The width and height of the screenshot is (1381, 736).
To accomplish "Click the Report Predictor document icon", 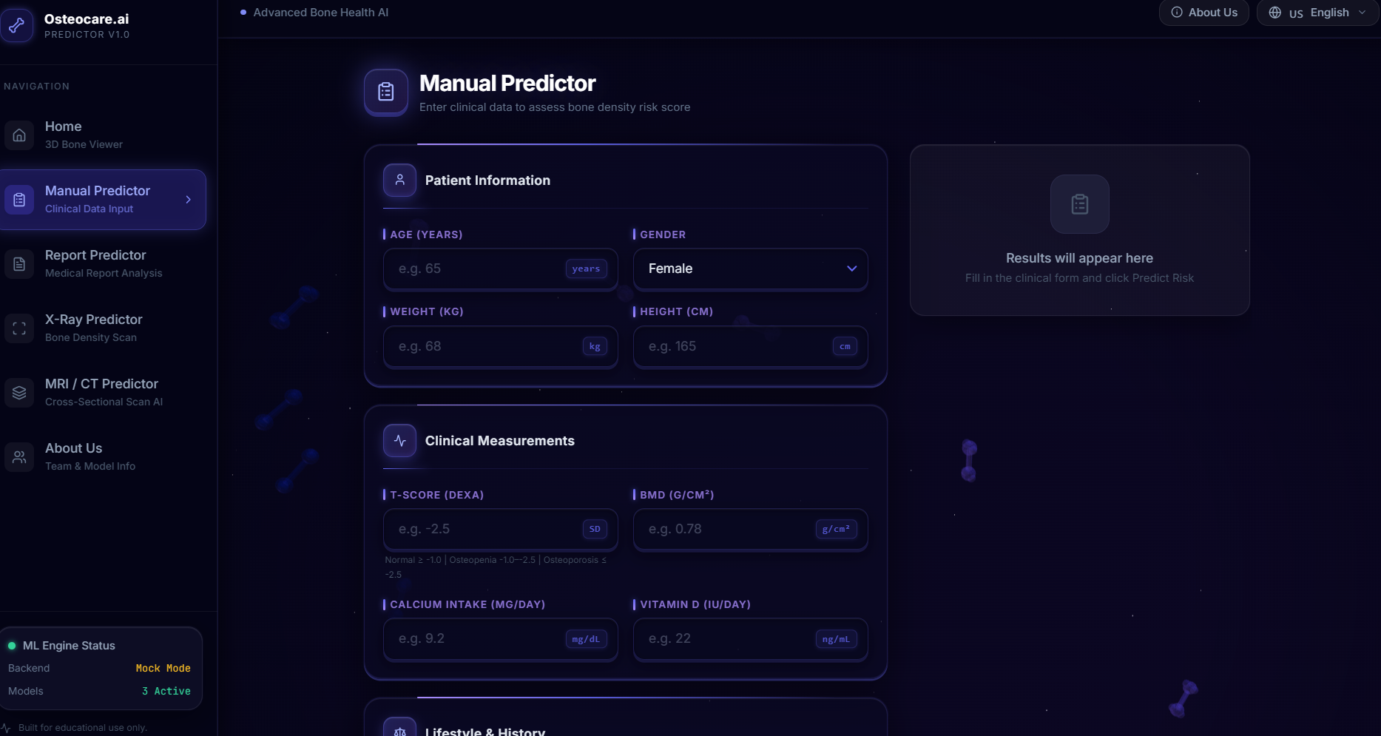I will 19,264.
